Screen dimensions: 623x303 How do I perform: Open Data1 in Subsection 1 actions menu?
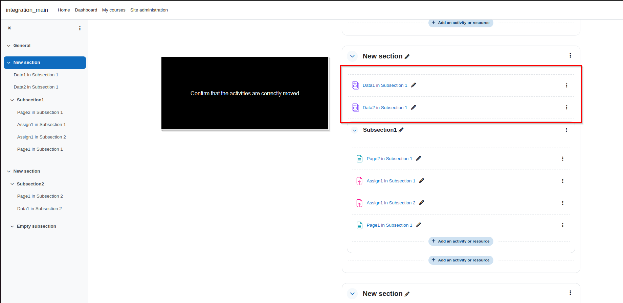point(566,85)
